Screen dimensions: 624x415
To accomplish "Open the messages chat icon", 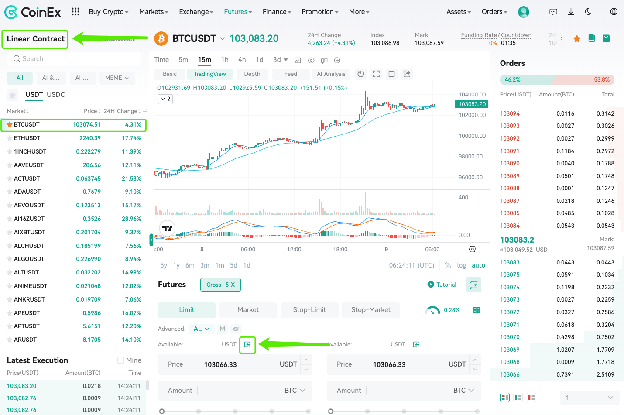I will 553,12.
